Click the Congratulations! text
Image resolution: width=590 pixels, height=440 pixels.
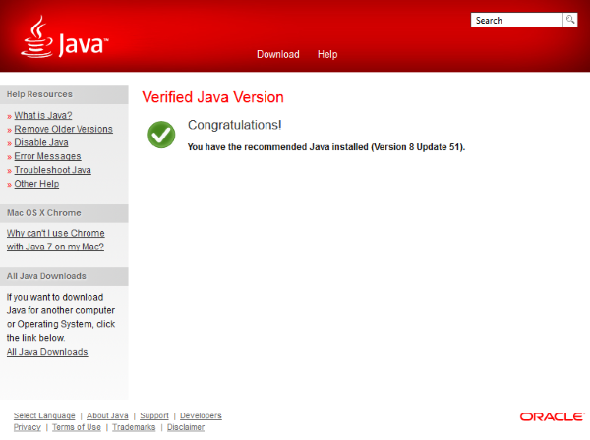(x=234, y=125)
